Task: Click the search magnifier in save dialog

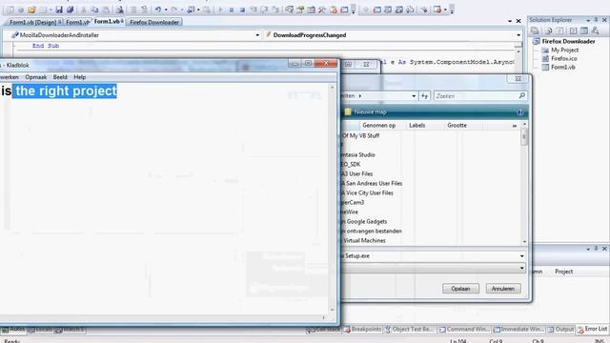Action: point(522,95)
